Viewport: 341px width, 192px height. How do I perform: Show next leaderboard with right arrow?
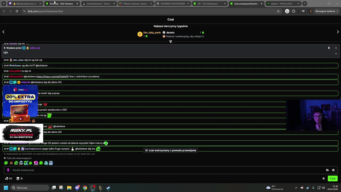coord(338,32)
